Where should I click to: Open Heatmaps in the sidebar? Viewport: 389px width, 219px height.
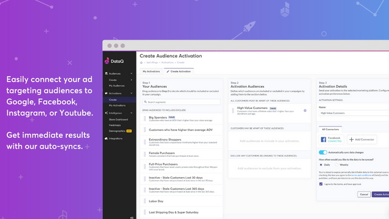pyautogui.click(x=115, y=125)
